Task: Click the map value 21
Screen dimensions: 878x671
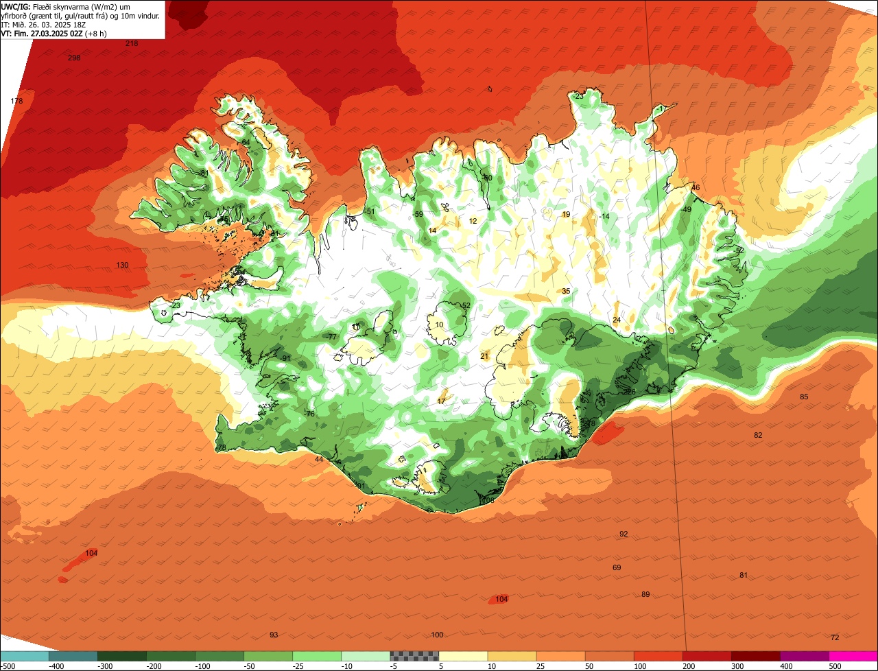Action: point(484,356)
